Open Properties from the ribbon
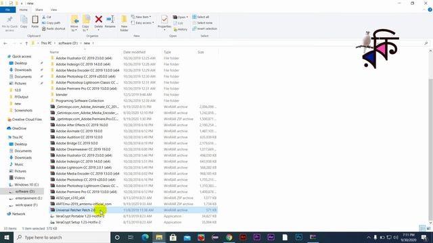The width and height of the screenshot is (433, 243). (x=164, y=22)
